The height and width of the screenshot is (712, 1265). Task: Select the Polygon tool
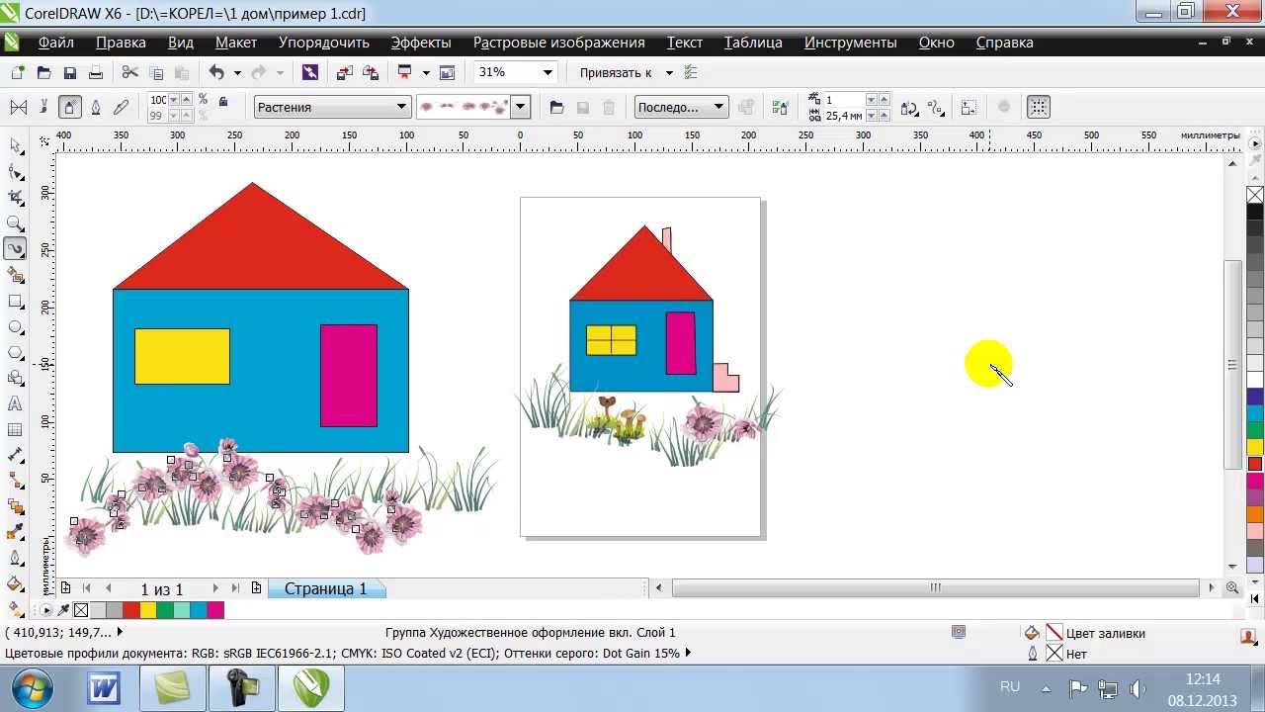[15, 352]
